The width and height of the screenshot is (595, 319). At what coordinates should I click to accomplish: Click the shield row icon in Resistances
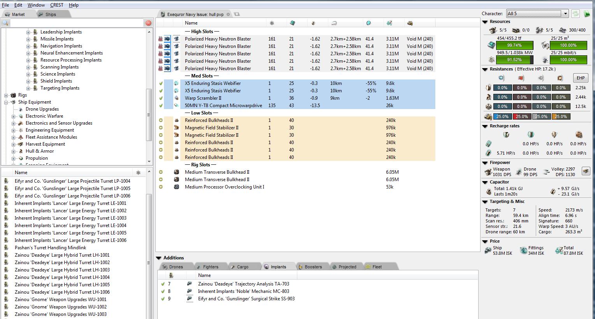(488, 88)
